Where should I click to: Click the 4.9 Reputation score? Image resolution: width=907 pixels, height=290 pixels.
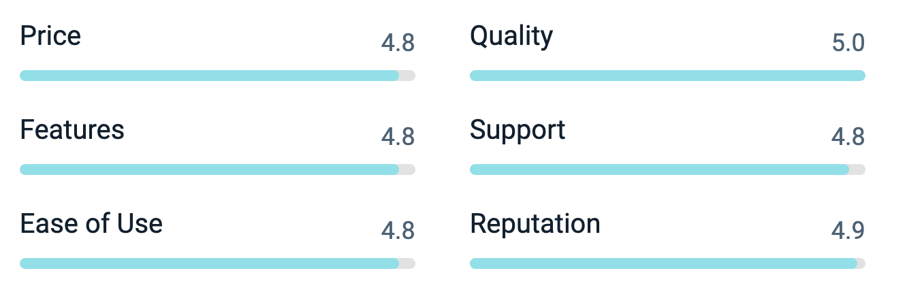[x=848, y=231]
